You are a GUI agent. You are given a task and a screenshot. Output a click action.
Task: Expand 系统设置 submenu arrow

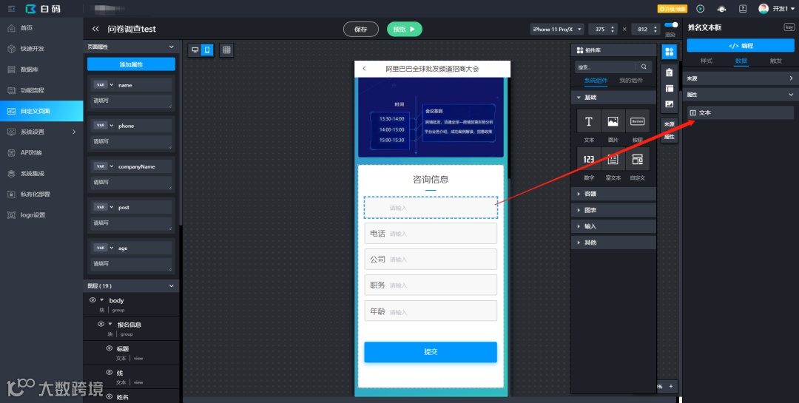74,132
